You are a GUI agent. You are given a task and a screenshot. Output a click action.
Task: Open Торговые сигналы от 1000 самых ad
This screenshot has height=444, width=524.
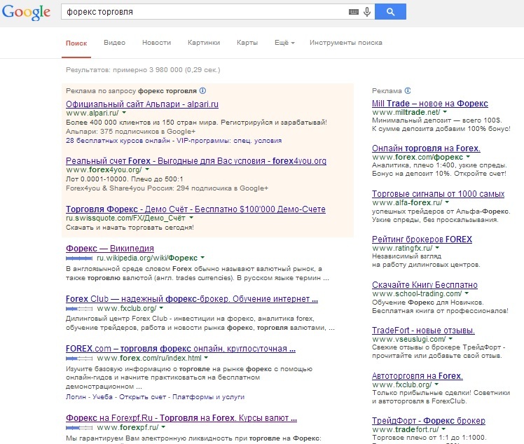[x=438, y=194]
